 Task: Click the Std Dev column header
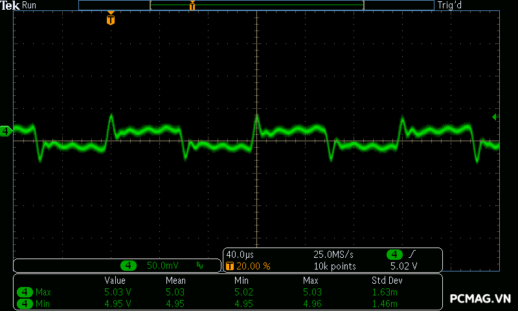click(x=387, y=281)
